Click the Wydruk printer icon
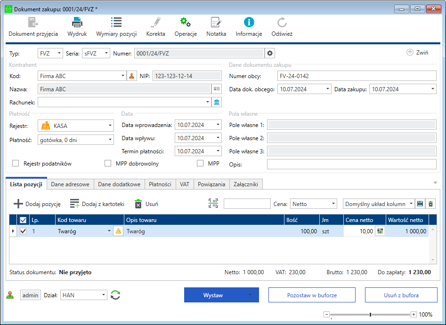The width and height of the screenshot is (446, 325). point(77,22)
